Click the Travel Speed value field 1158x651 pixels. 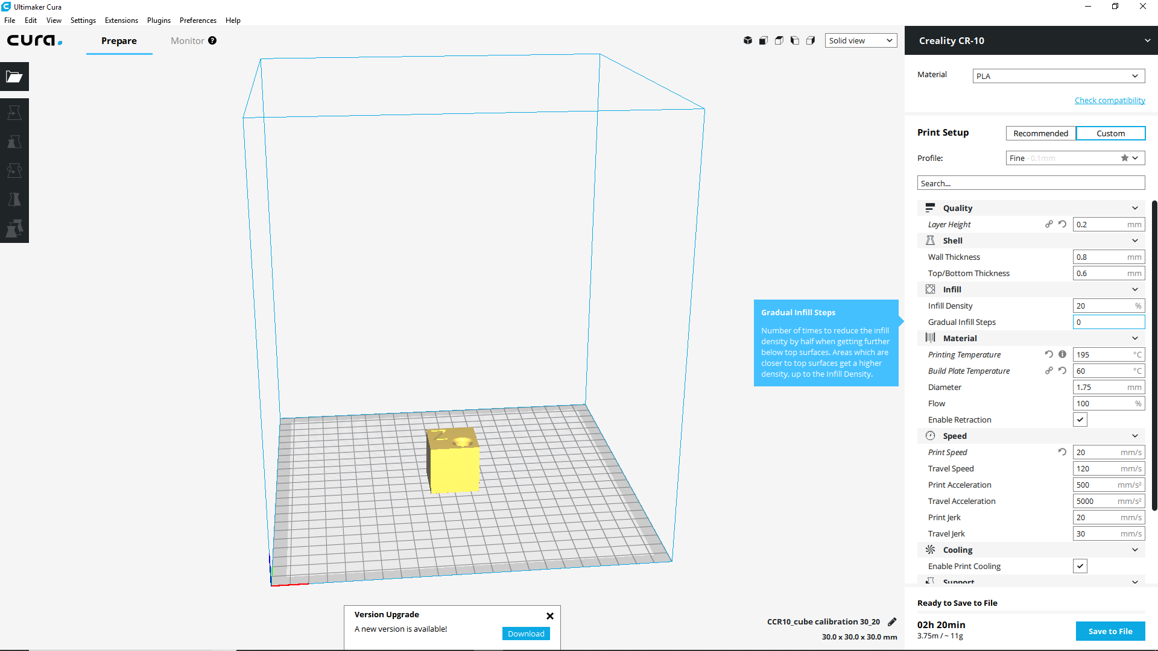point(1109,468)
